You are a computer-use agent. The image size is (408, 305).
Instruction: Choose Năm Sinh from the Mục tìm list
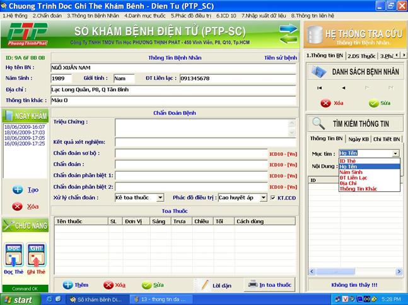click(352, 172)
